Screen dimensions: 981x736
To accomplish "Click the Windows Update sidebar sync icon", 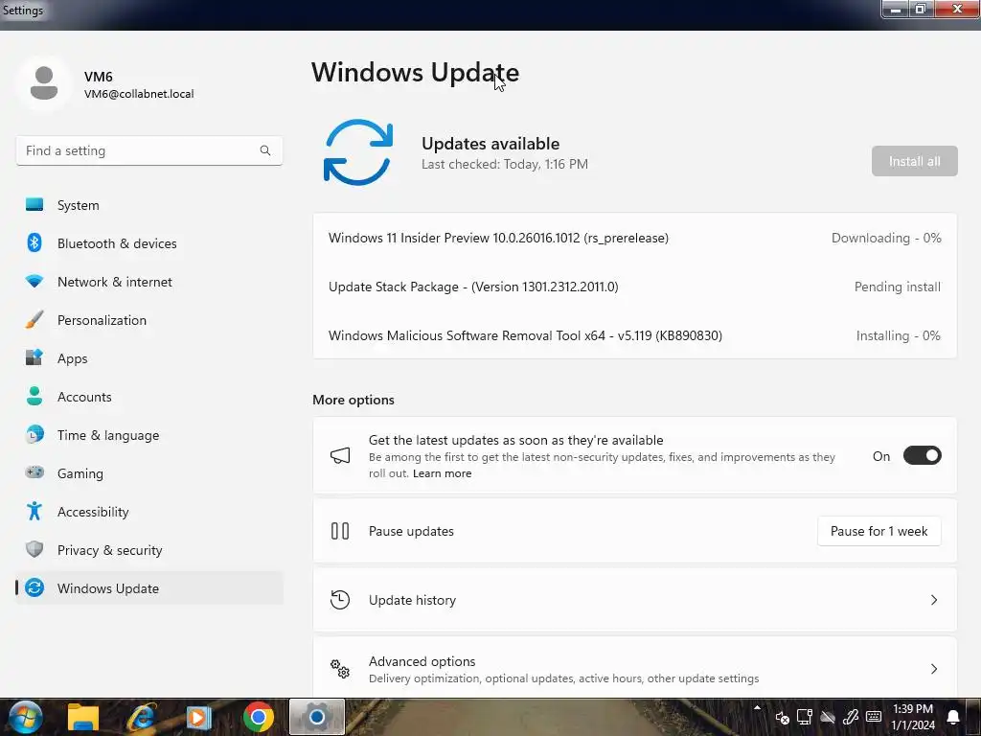I will pyautogui.click(x=34, y=587).
